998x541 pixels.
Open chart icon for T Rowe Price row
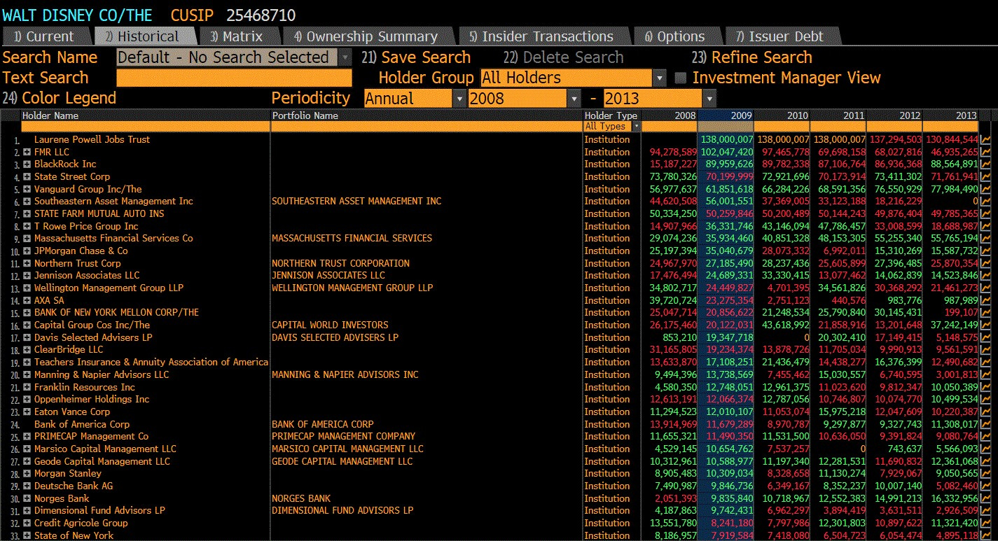[985, 226]
